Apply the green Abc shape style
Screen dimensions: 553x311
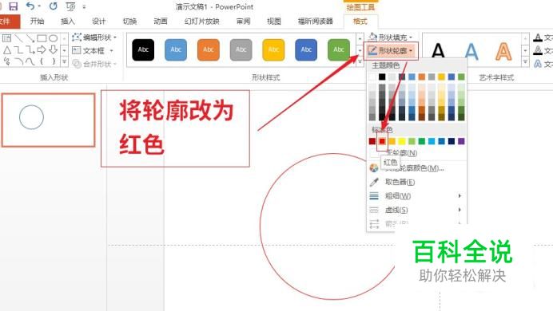[339, 49]
